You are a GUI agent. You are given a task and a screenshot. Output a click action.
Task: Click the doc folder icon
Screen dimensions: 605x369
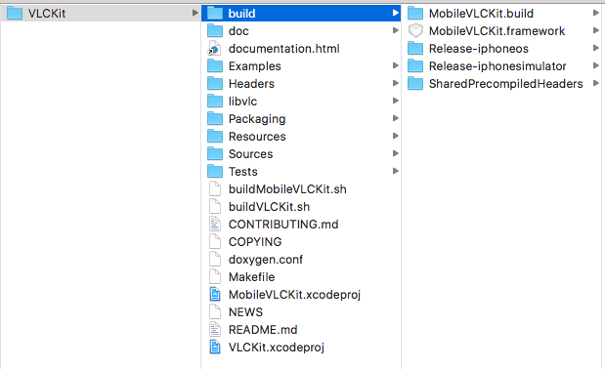(215, 31)
